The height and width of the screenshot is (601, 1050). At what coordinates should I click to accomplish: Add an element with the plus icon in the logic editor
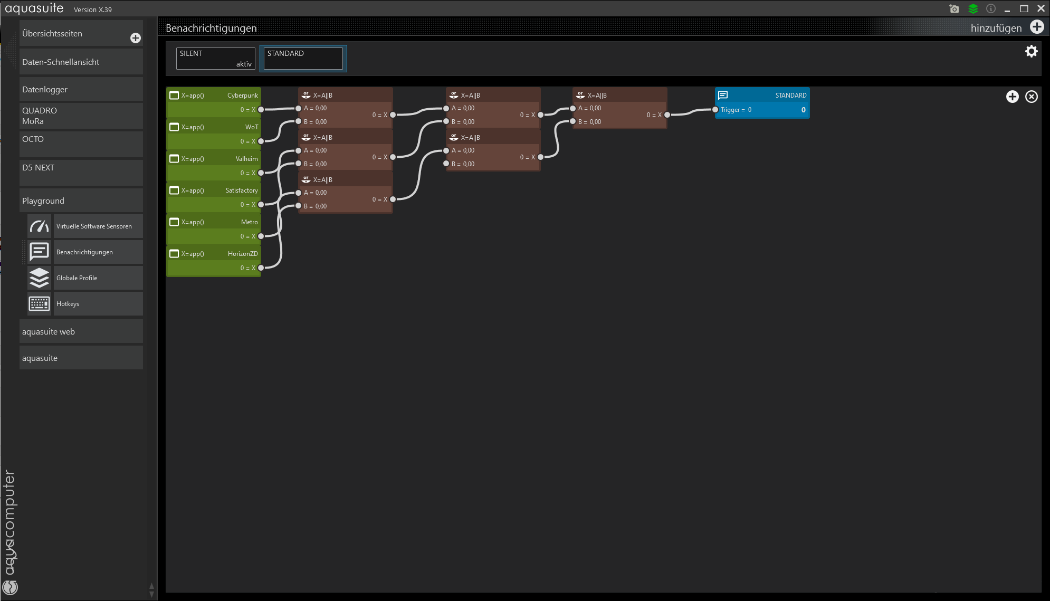pos(1012,97)
